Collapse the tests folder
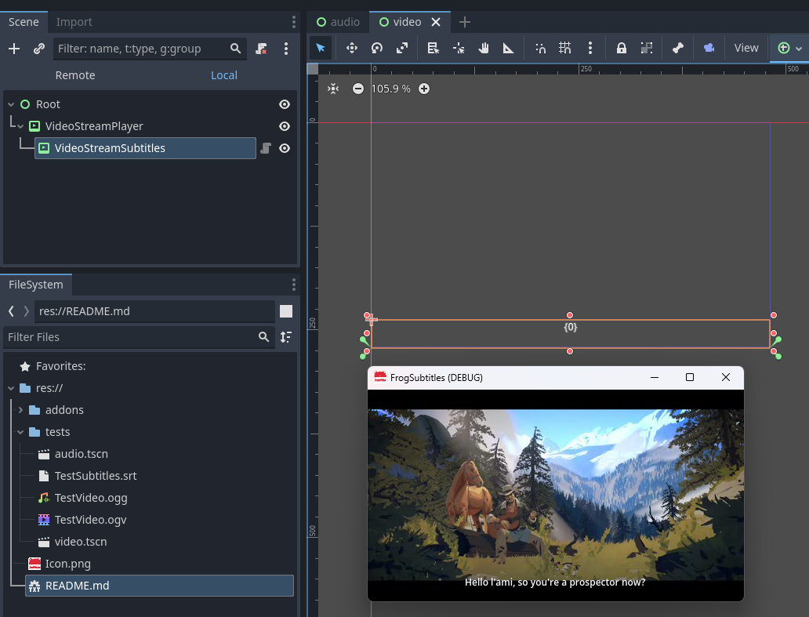809x617 pixels. (x=20, y=432)
